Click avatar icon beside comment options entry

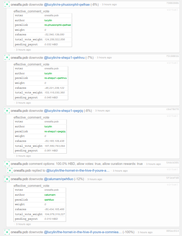(x=7, y=164)
